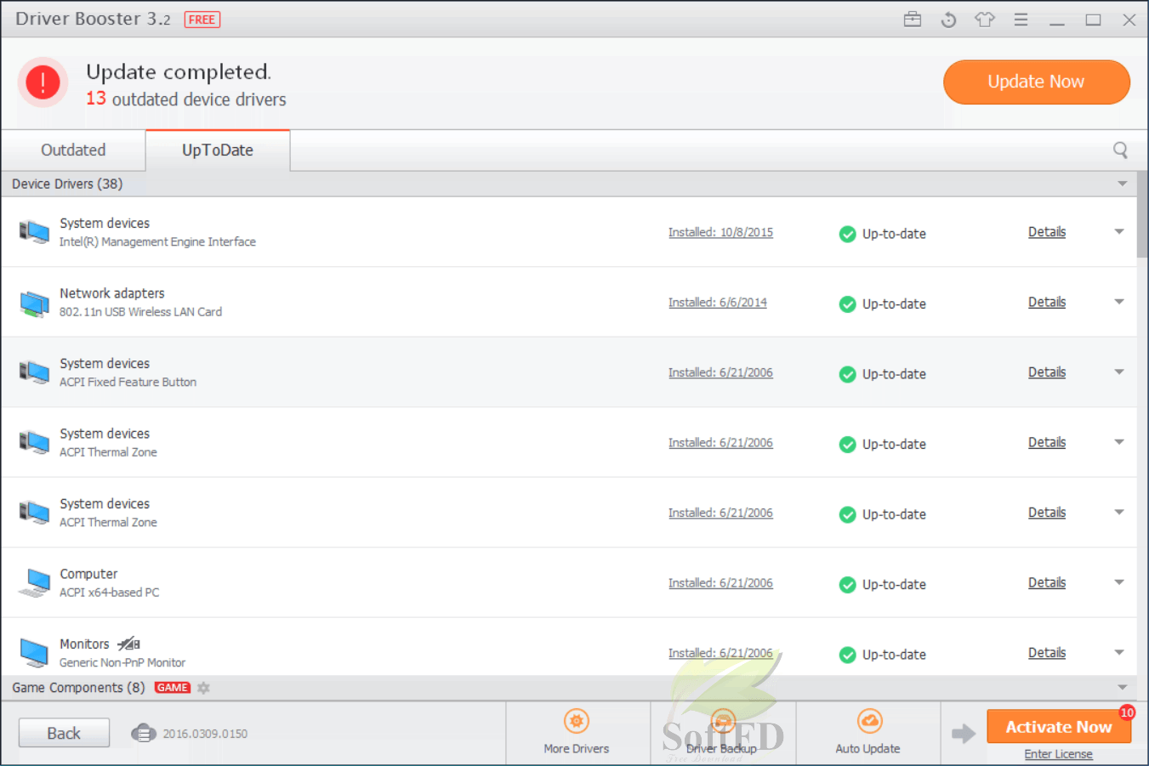Click database version text 2016.0309.0150

205,734
